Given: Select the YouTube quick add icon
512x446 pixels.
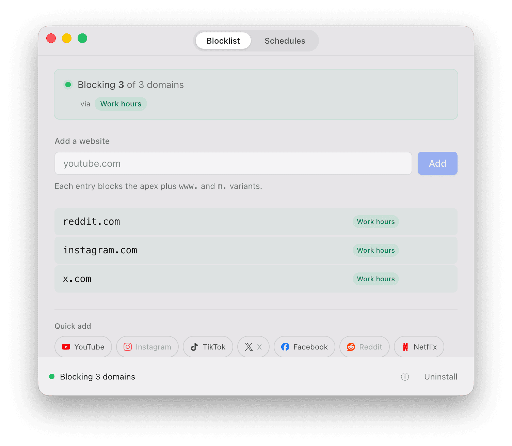Looking at the screenshot, I should [66, 347].
